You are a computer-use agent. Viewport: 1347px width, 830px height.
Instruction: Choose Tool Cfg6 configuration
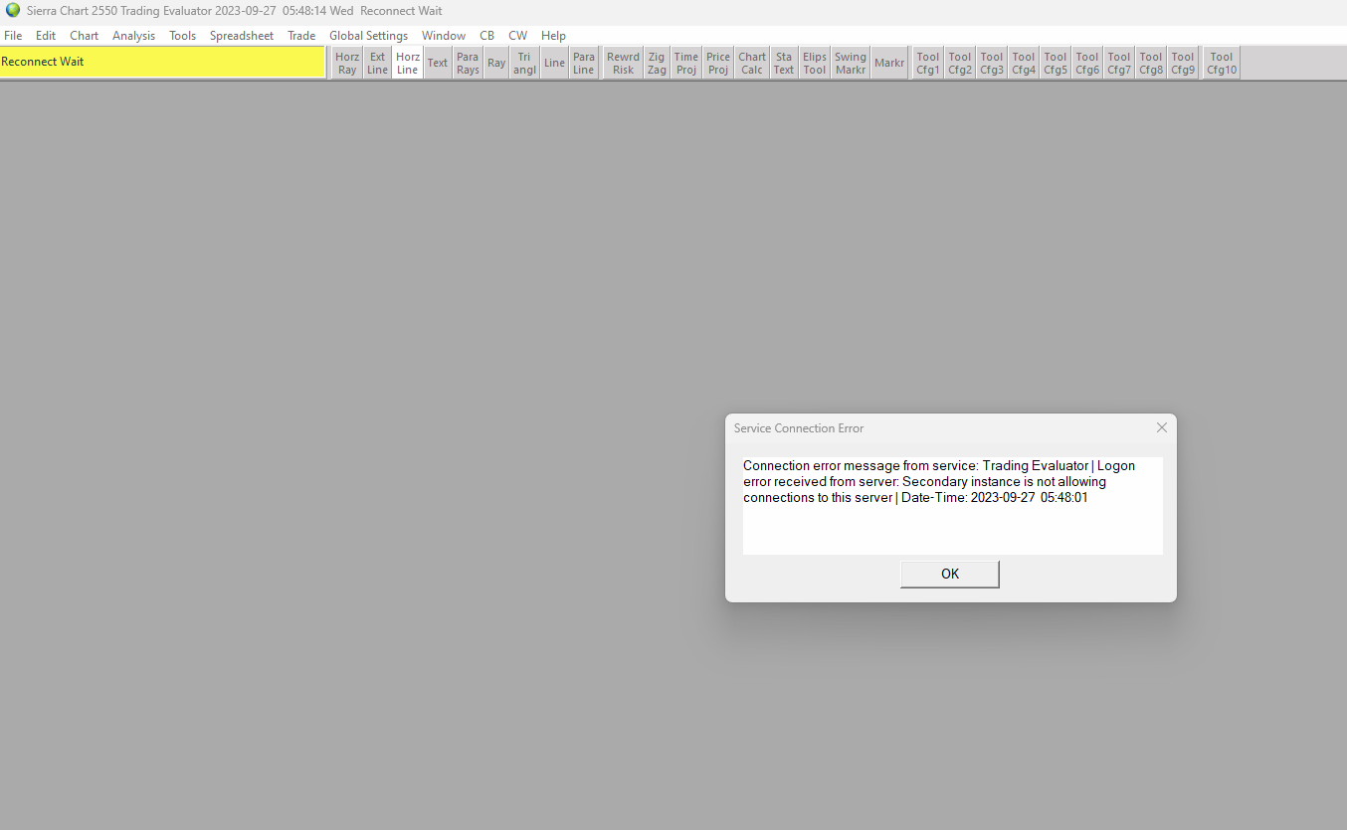pos(1087,63)
